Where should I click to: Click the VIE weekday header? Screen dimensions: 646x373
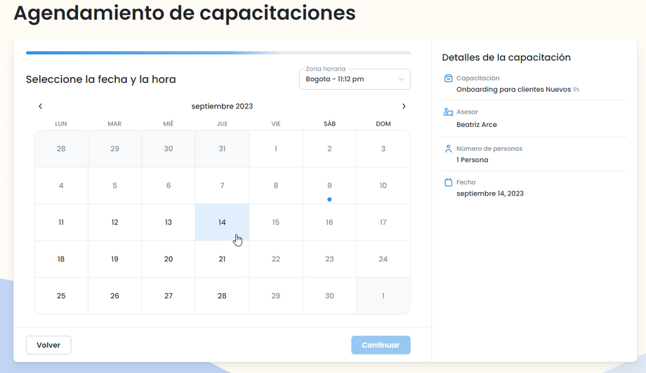(276, 124)
